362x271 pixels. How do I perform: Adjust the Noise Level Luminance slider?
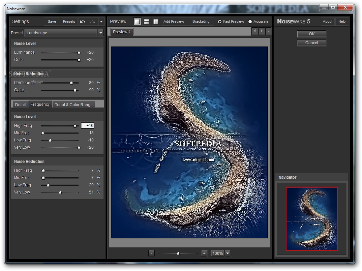(x=79, y=53)
